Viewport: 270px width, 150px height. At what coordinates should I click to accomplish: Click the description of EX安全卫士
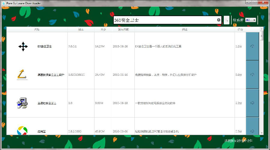158,47
